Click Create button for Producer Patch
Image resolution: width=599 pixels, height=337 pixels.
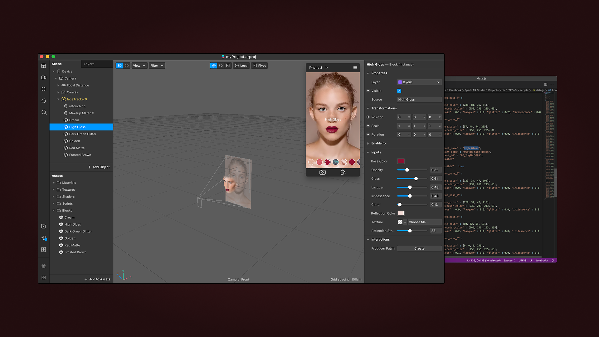(x=419, y=248)
